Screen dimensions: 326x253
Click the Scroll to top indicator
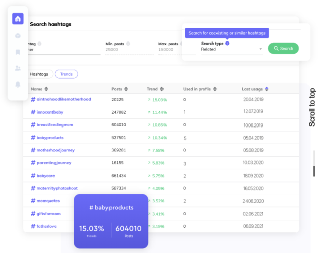(x=312, y=107)
